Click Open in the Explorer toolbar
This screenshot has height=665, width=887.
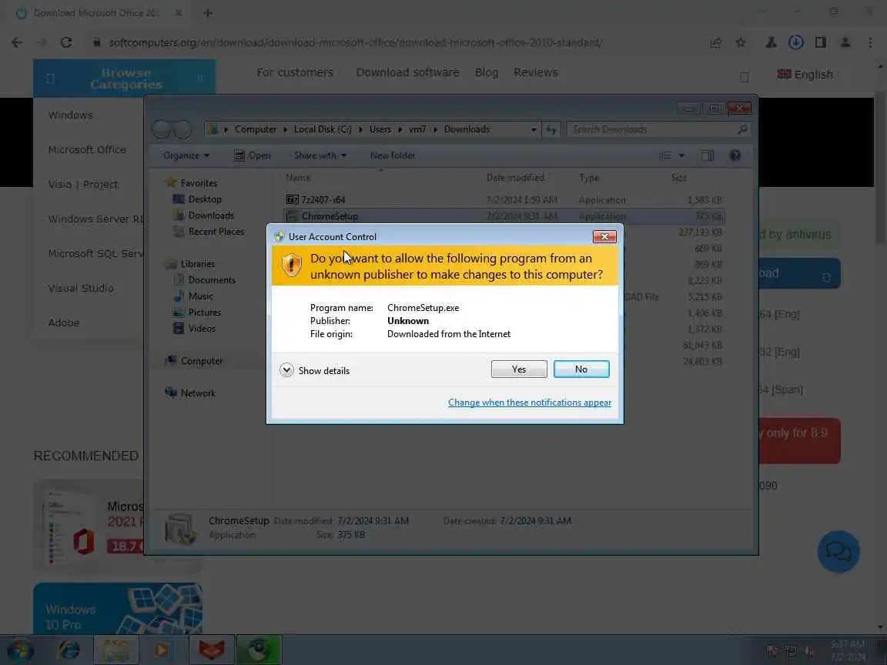pos(253,155)
